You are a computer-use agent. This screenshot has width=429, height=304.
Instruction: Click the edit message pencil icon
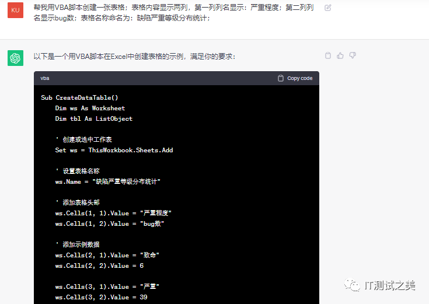(x=328, y=8)
